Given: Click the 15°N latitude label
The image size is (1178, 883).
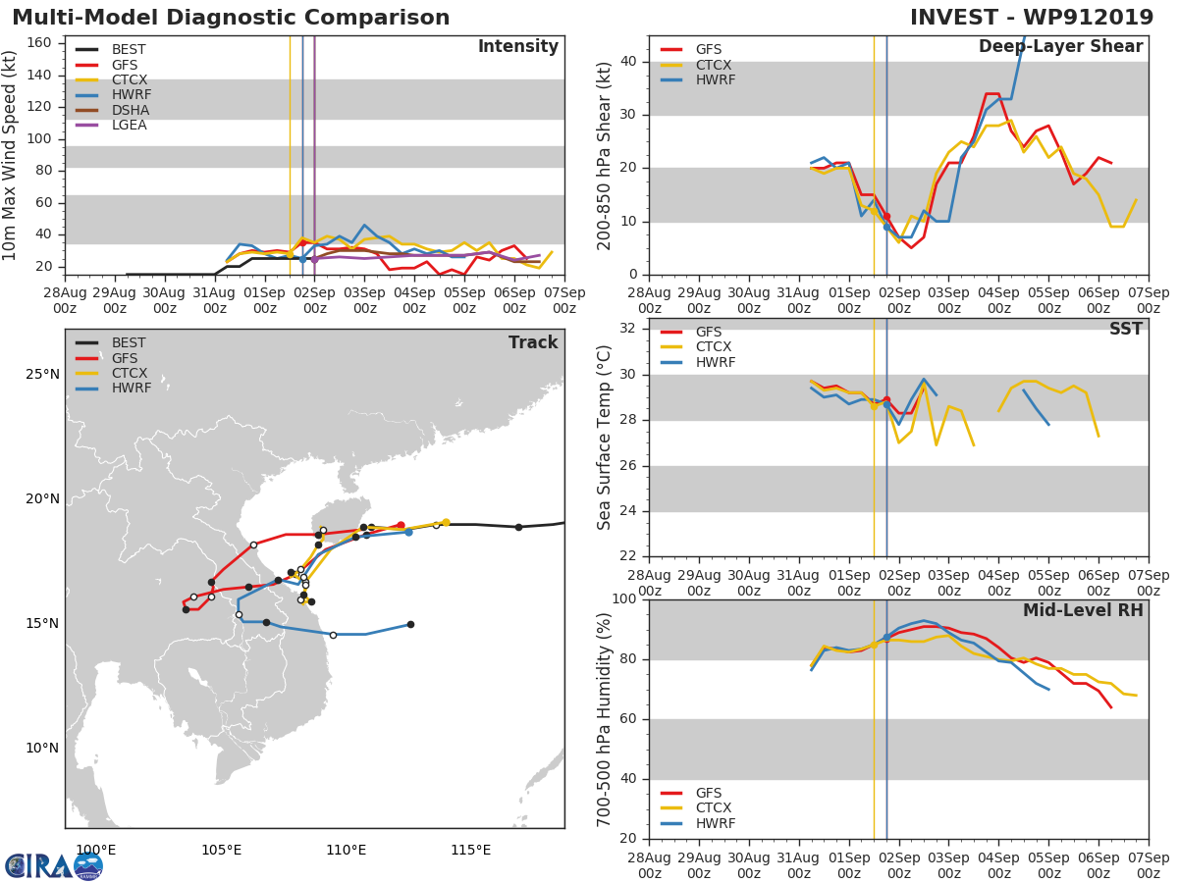Looking at the screenshot, I should (x=42, y=624).
